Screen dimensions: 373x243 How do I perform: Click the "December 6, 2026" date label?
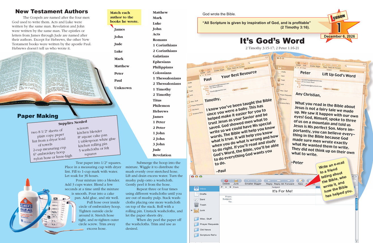[x=339, y=36]
